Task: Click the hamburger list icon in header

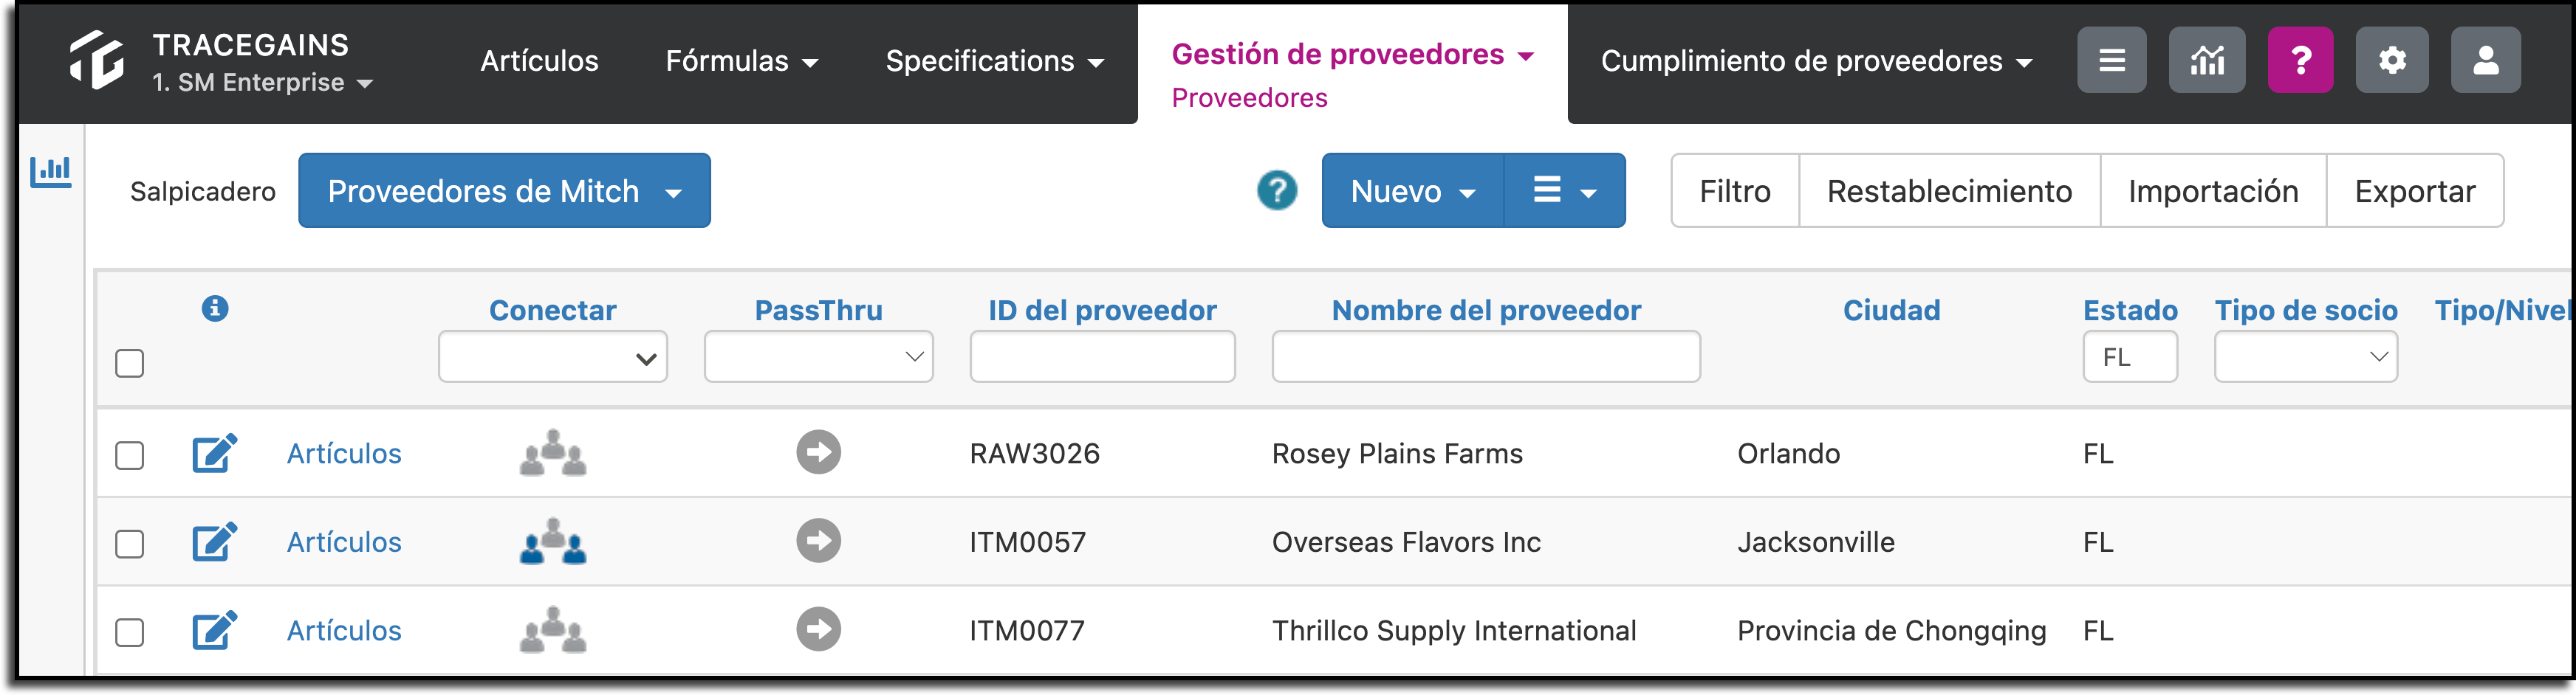Action: pyautogui.click(x=2111, y=60)
